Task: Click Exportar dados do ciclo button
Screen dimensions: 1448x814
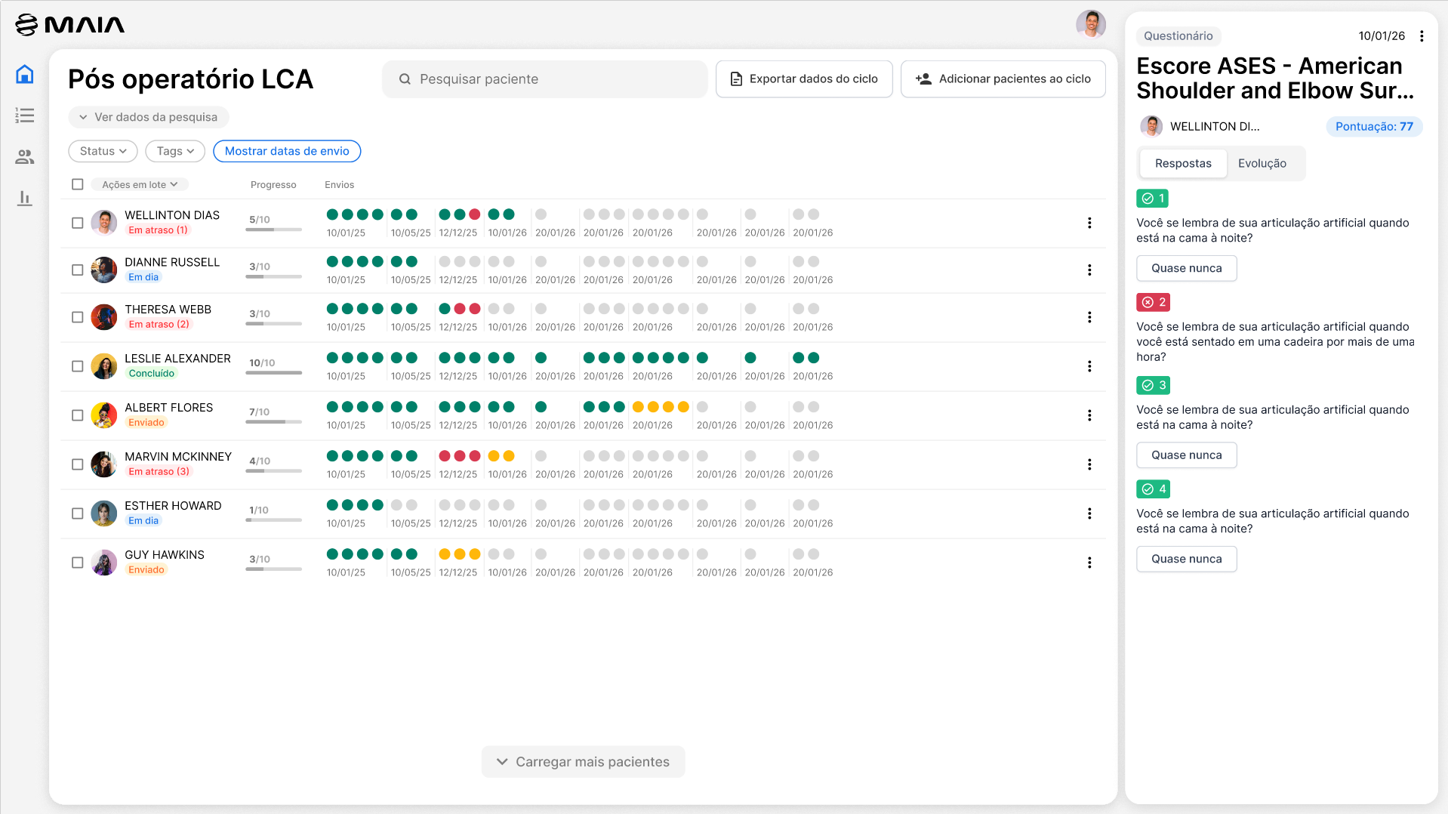Action: coord(804,79)
